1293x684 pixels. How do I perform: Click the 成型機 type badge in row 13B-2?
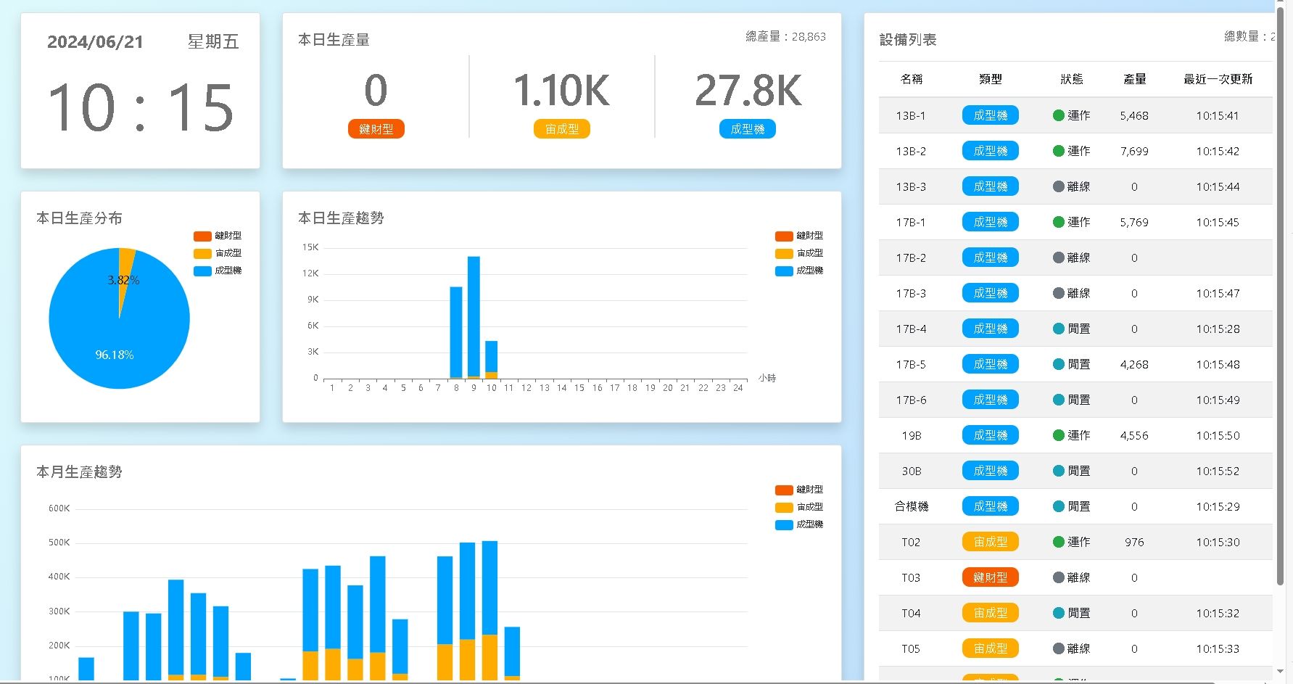click(991, 151)
